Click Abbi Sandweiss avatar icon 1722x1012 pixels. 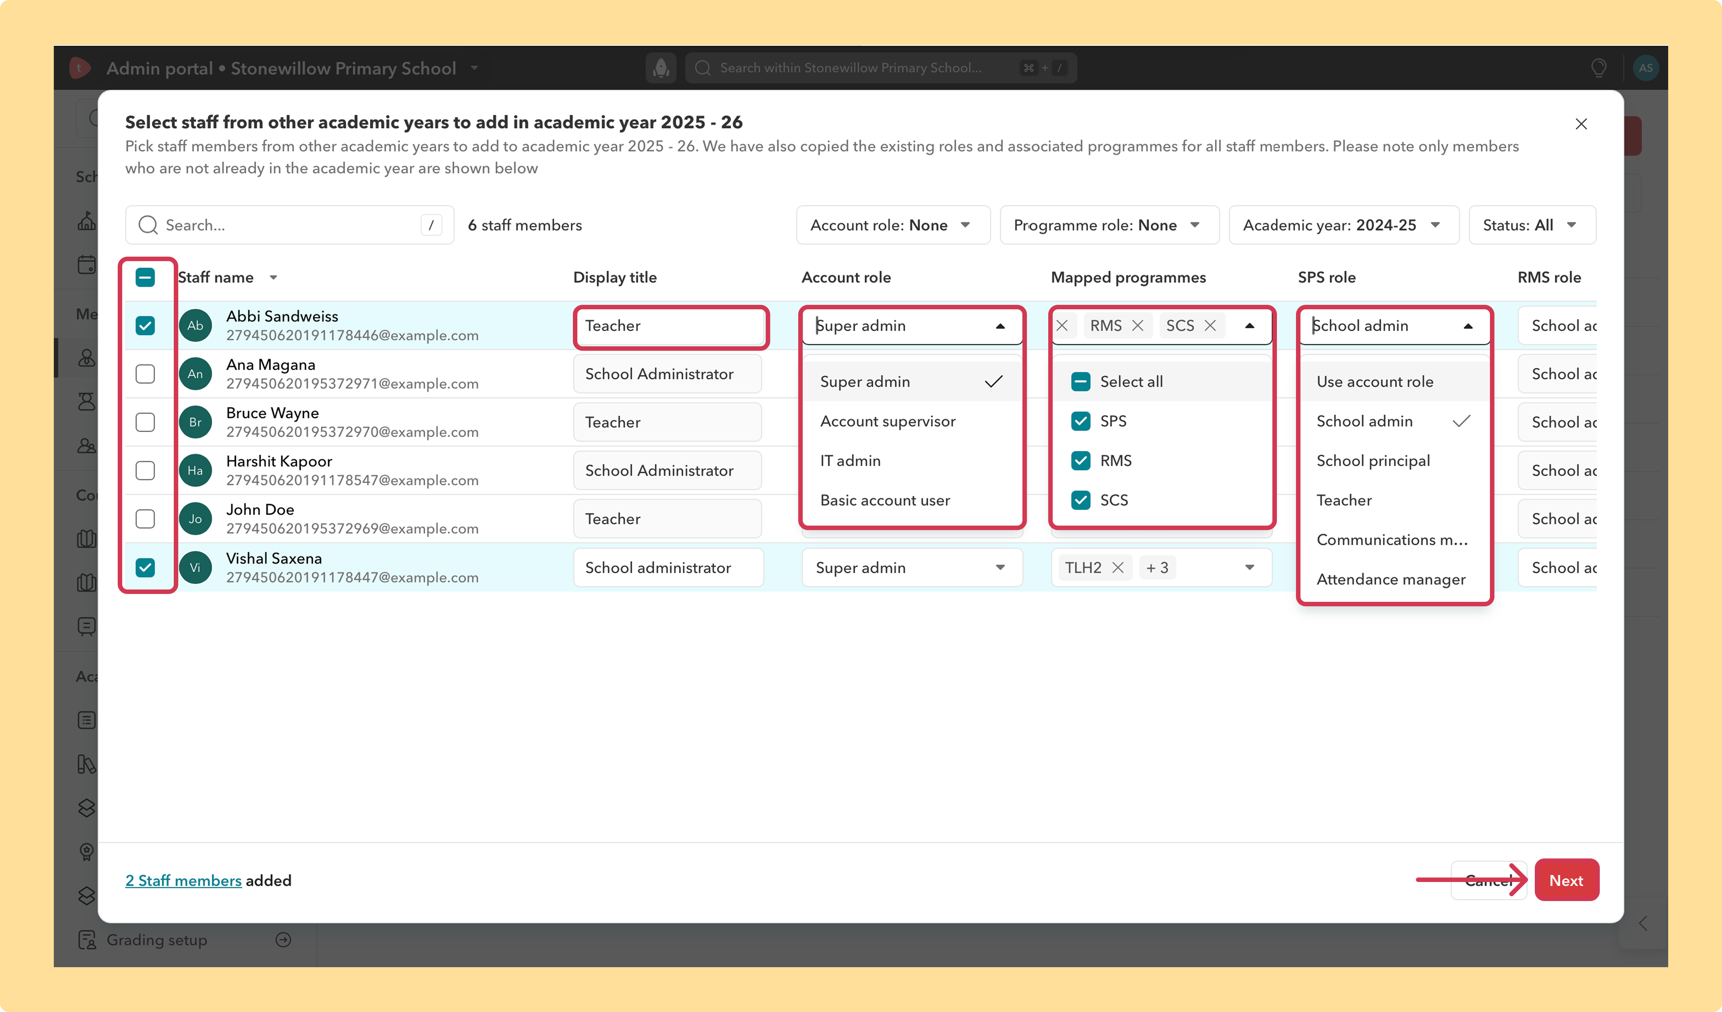(195, 325)
